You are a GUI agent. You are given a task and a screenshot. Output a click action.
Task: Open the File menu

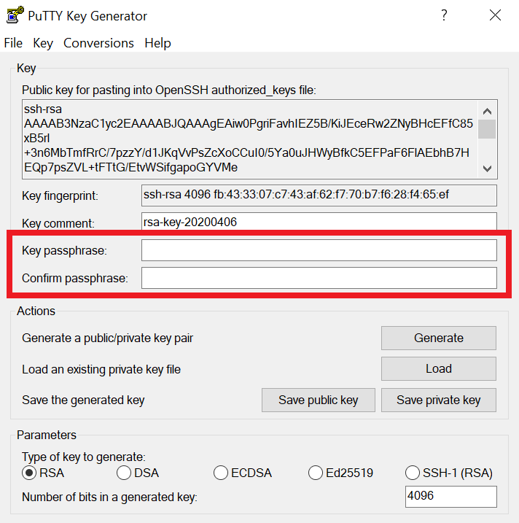13,43
